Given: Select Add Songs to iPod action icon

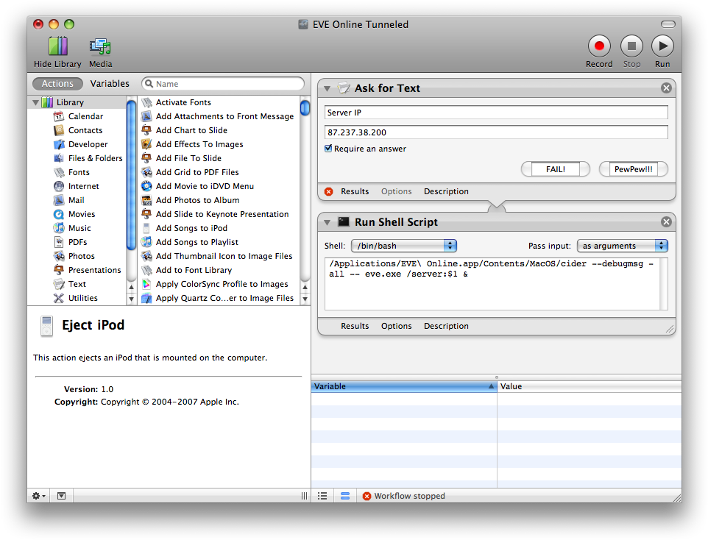Looking at the screenshot, I should point(146,229).
